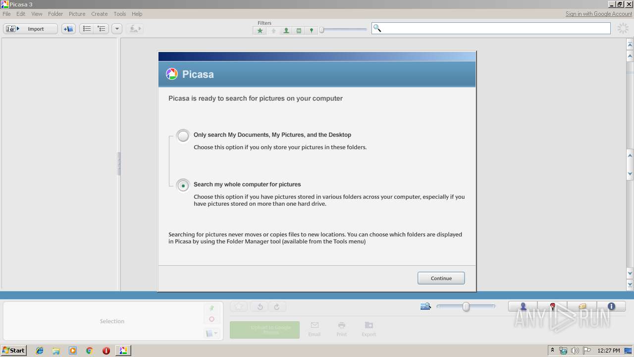This screenshot has height=357, width=634.
Task: Filter to show only movies
Action: pos(299,31)
